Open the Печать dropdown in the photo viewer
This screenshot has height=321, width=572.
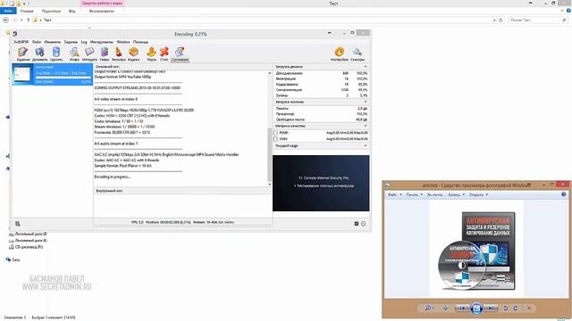click(415, 194)
